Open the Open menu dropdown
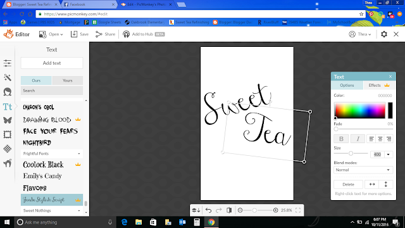This screenshot has width=405, height=228. coord(51,34)
